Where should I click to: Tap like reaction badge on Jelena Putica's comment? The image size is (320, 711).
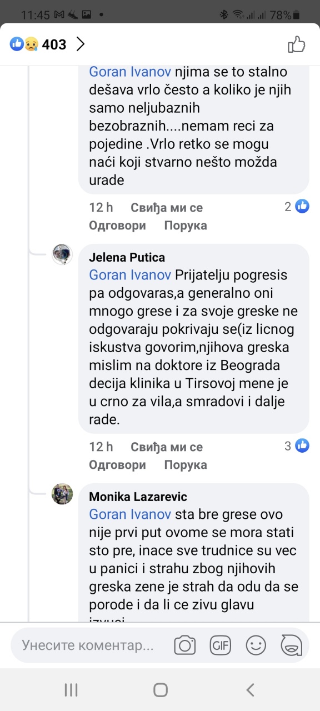(302, 445)
